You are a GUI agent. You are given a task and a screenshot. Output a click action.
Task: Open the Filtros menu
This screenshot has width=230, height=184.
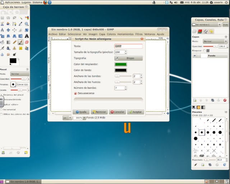(x=139, y=34)
